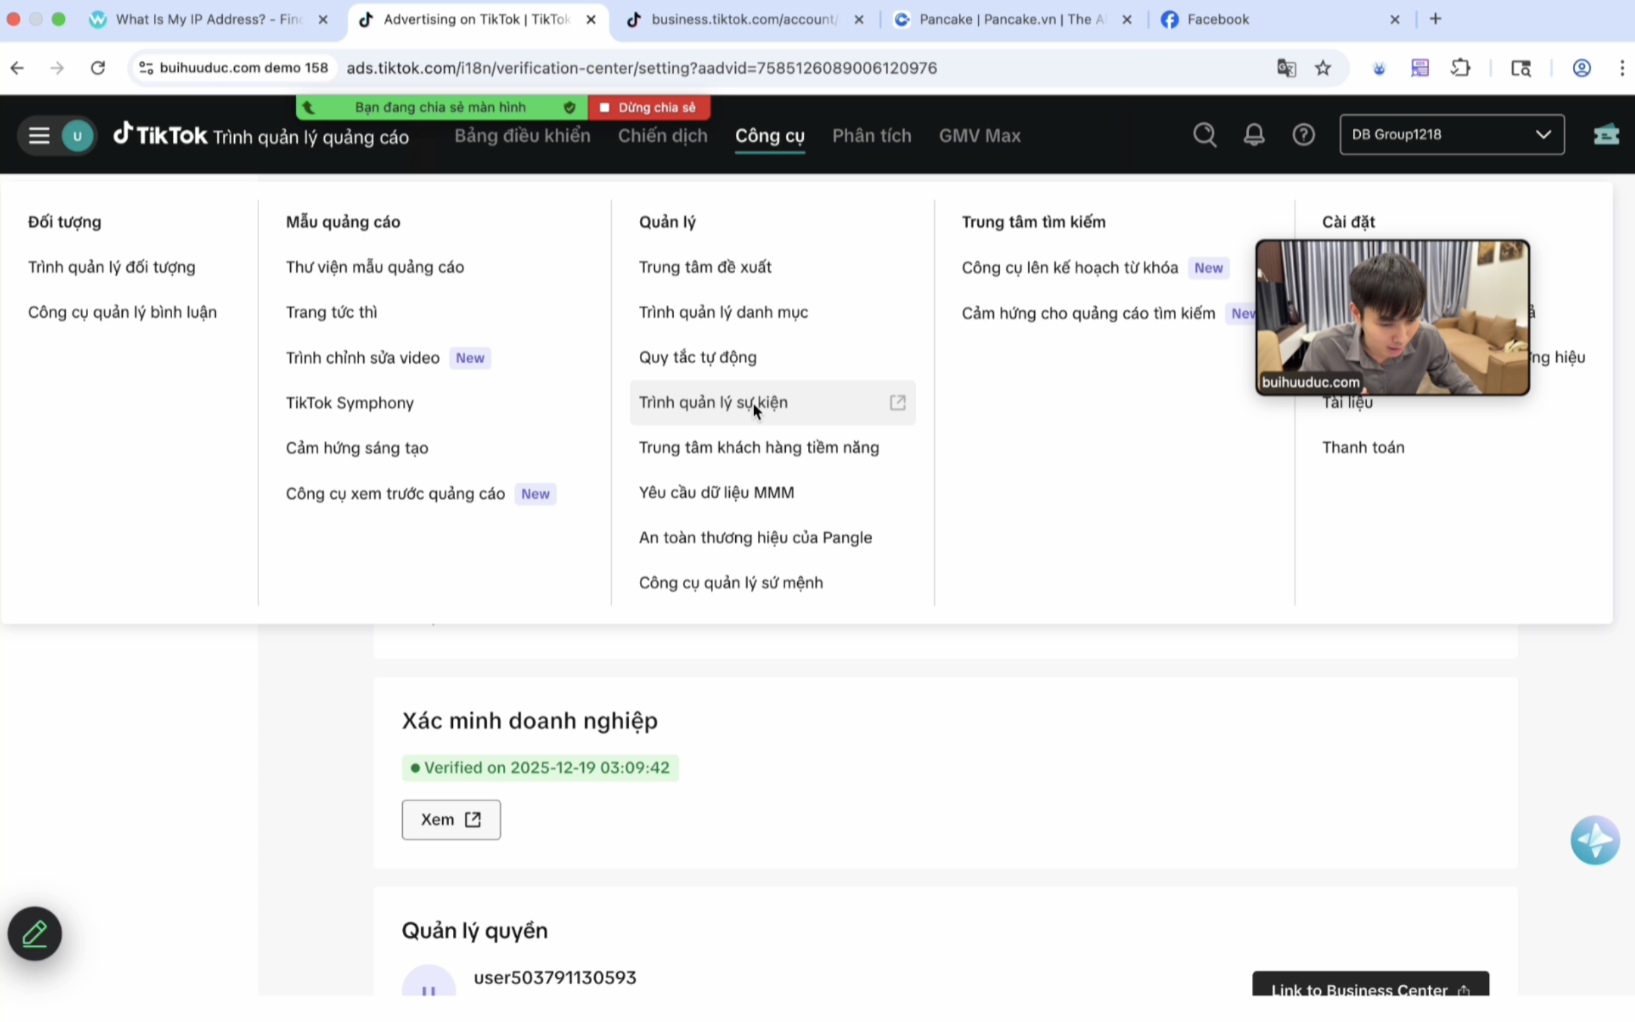Open the browser extensions puzzle icon

(1461, 68)
